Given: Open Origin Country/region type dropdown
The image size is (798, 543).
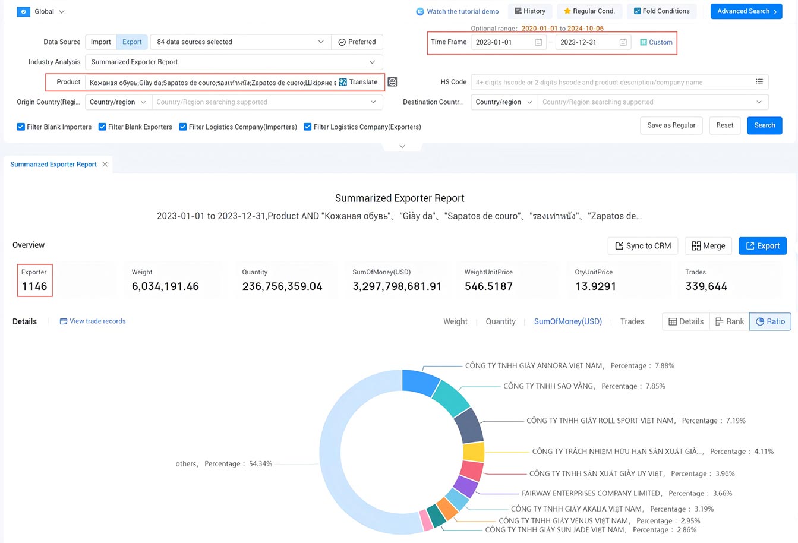Looking at the screenshot, I should [x=118, y=102].
